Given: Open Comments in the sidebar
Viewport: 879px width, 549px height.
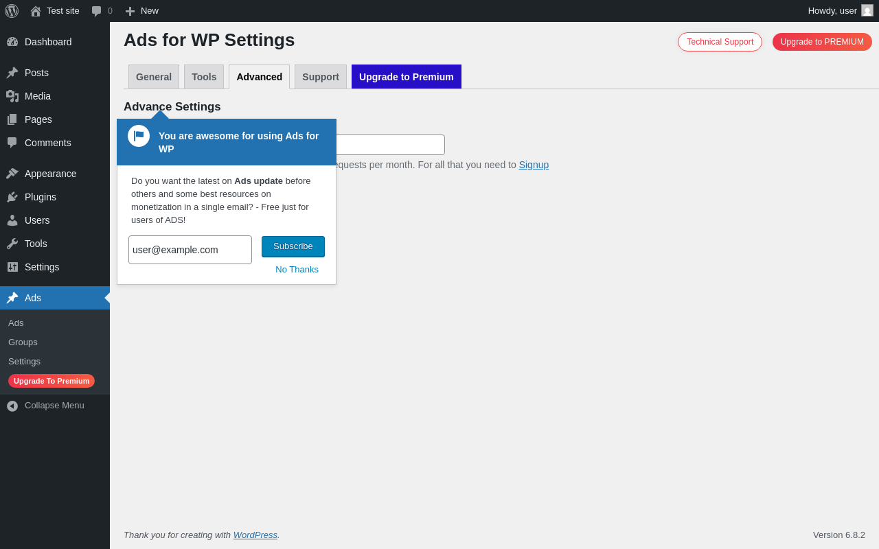Looking at the screenshot, I should (55, 143).
